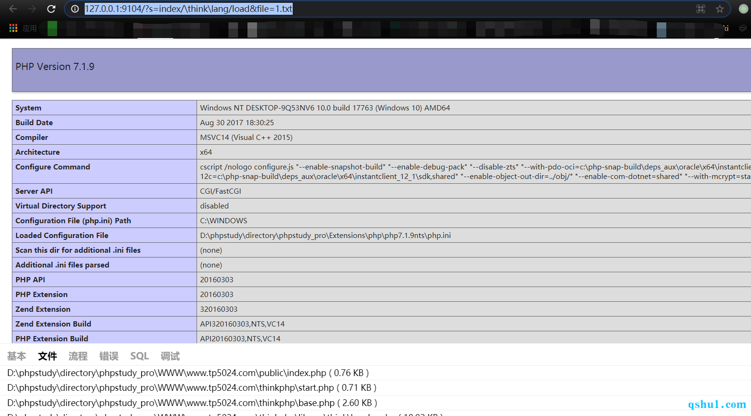The image size is (751, 416).
Task: Select the System row label
Action: pos(28,108)
